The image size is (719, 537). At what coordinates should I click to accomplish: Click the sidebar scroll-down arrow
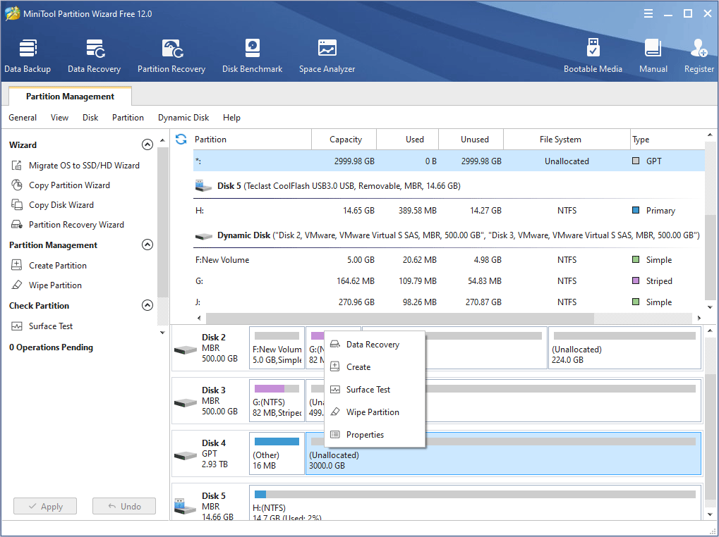(162, 333)
